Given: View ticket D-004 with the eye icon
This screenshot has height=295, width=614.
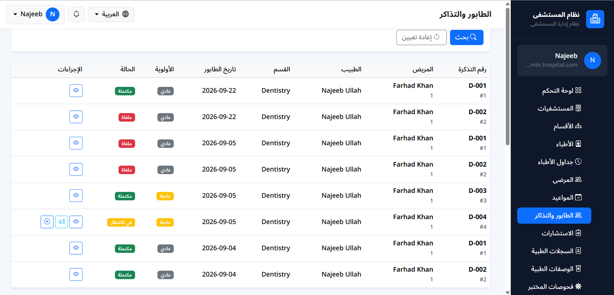Looking at the screenshot, I should (x=76, y=222).
